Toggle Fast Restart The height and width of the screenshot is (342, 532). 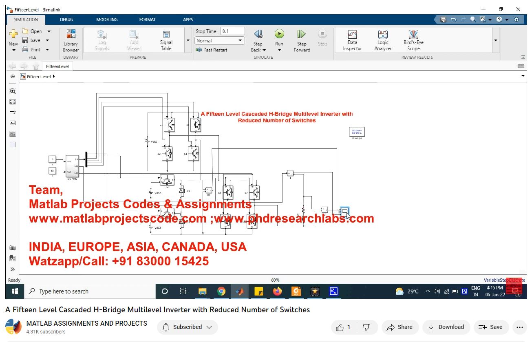[211, 50]
